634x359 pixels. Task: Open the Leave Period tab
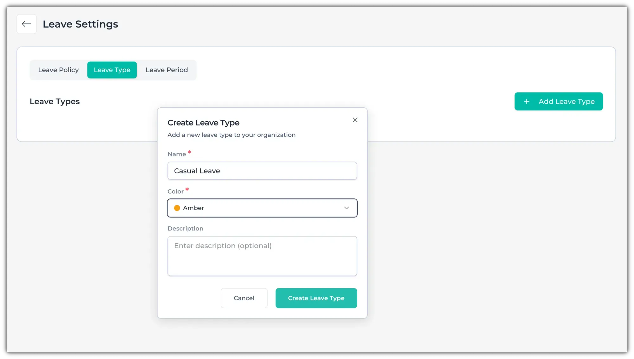pyautogui.click(x=167, y=70)
